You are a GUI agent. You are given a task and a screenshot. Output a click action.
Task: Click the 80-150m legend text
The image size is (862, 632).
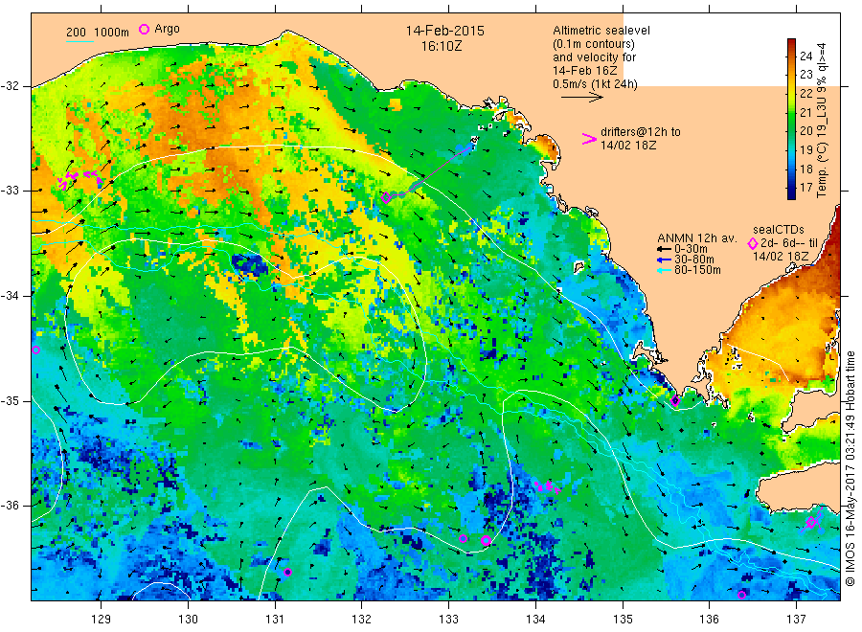coord(697,270)
